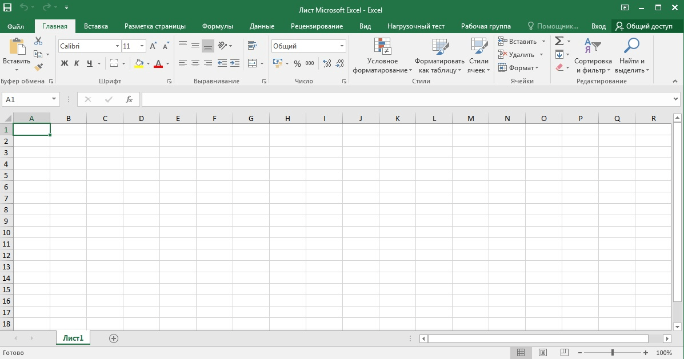Apply thousands separator 000 style
The width and height of the screenshot is (684, 359).
click(310, 63)
